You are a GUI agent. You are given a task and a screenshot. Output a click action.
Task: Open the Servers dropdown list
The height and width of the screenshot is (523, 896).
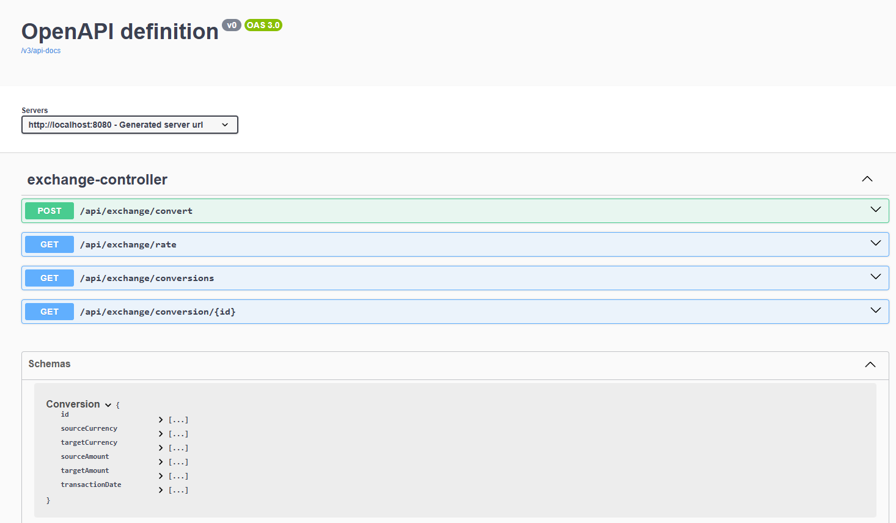[130, 125]
